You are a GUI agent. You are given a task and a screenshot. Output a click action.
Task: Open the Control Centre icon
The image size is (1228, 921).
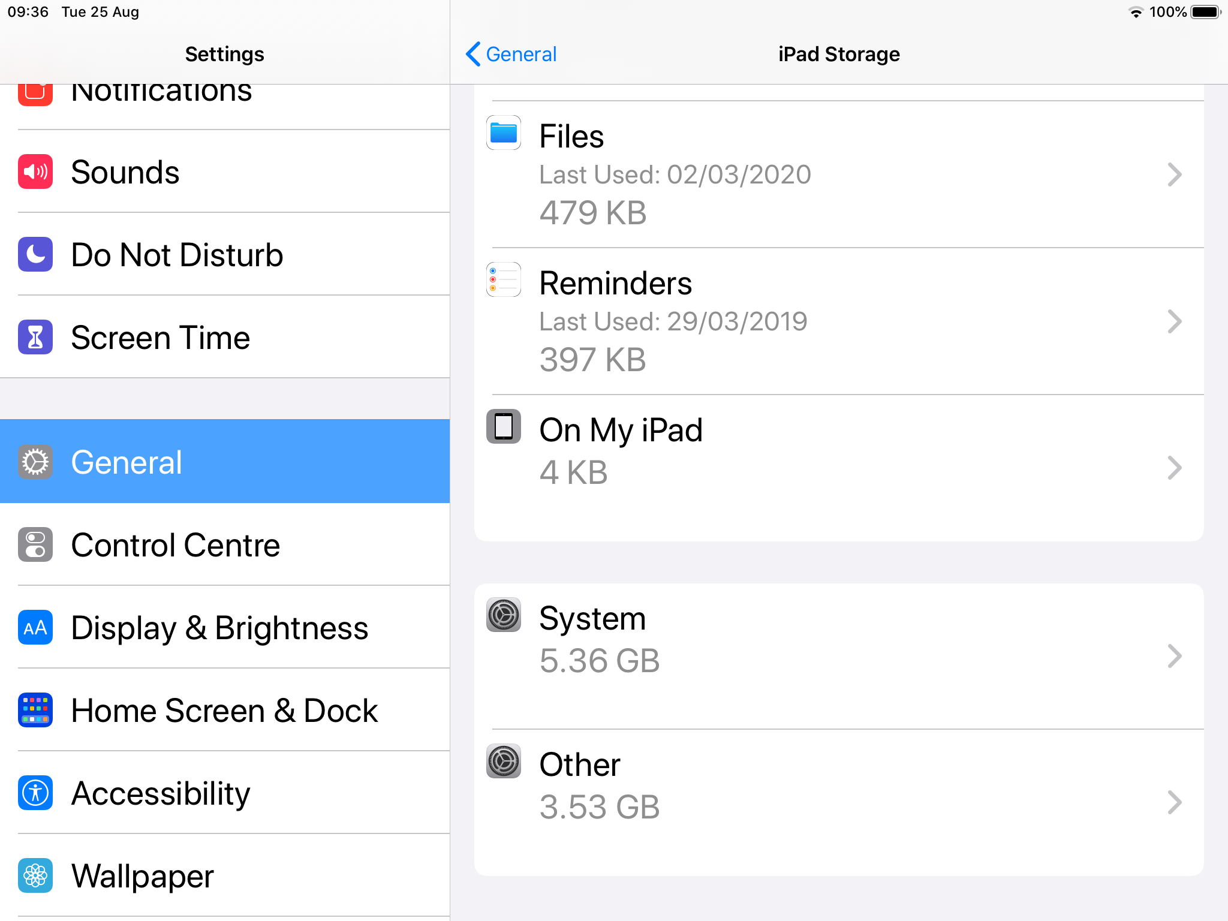tap(35, 545)
